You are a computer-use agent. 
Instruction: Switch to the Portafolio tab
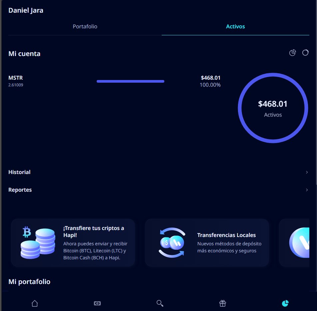point(85,26)
